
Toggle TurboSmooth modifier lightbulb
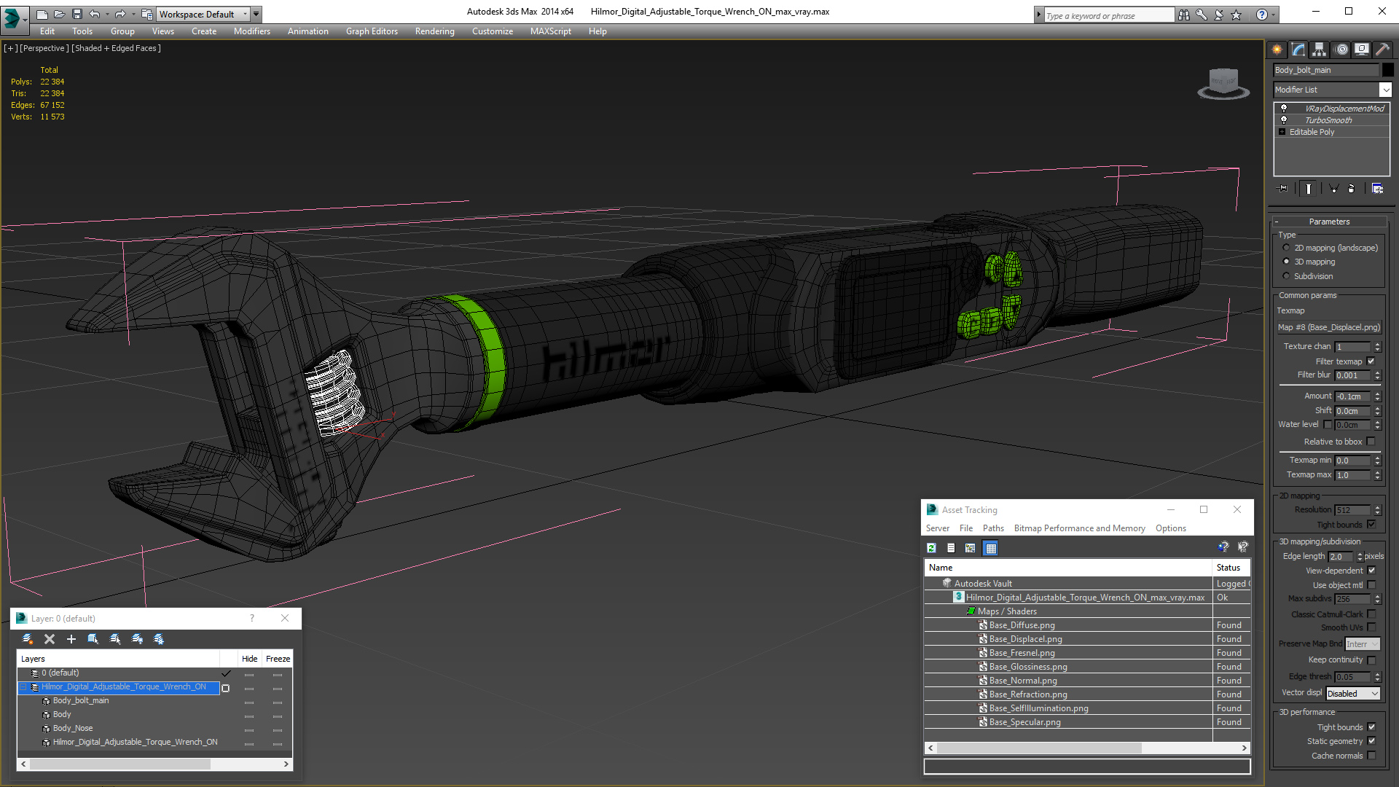(x=1284, y=120)
